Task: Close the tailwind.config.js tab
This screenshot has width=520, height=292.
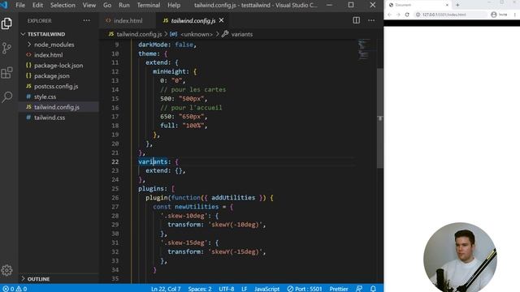Action: click(x=221, y=20)
